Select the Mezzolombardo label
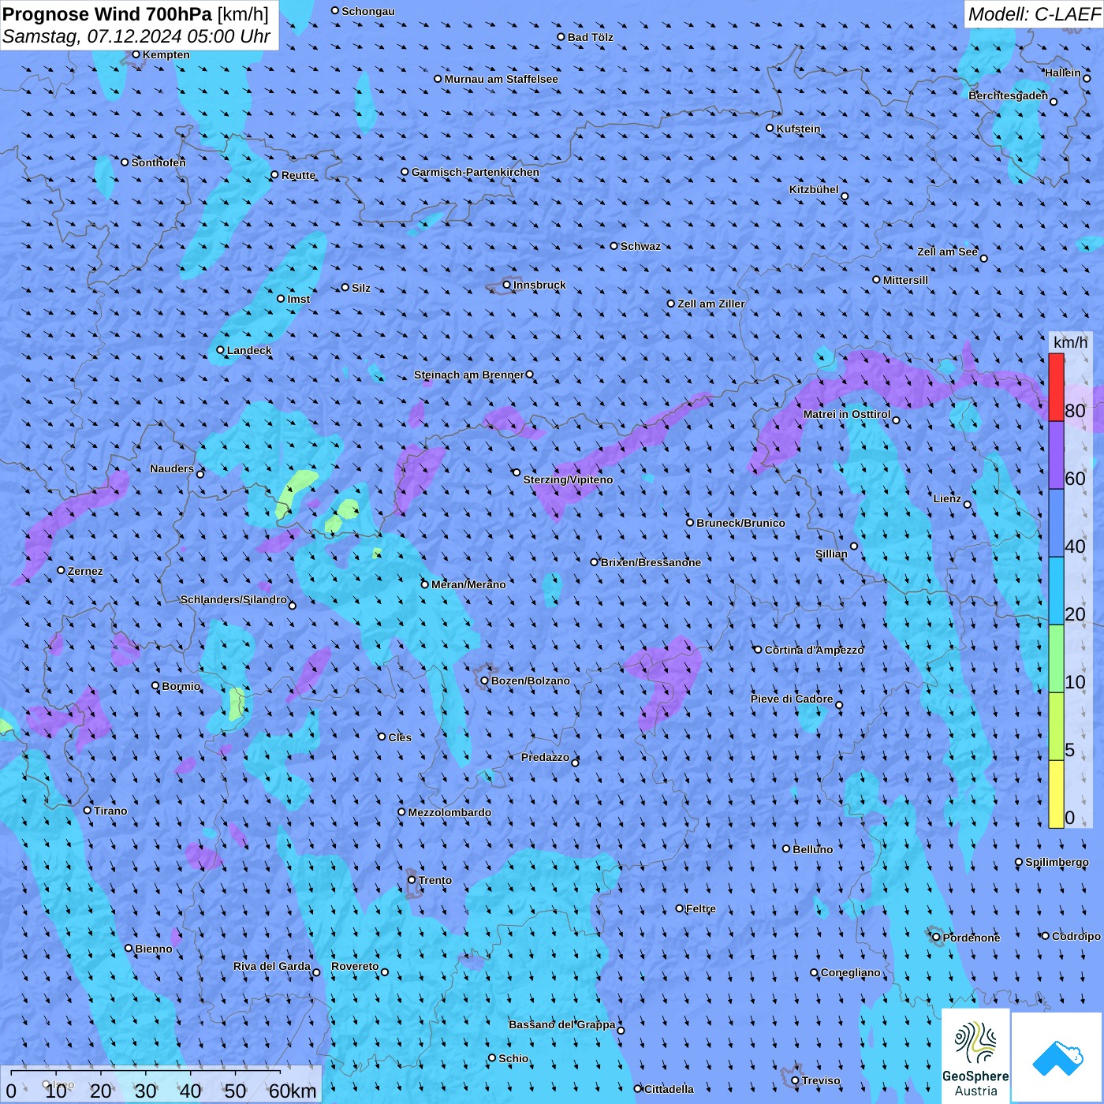This screenshot has width=1104, height=1104. click(x=449, y=812)
